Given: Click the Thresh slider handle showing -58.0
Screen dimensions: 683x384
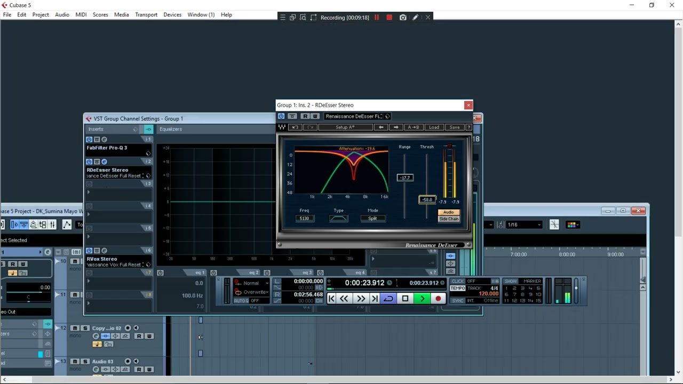Looking at the screenshot, I should [427, 200].
